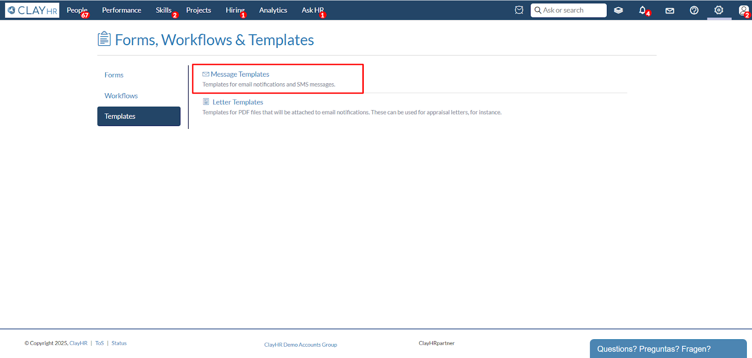Screen dimensions: 752x358
Task: Click the magnifier icon in search box
Action: 538,10
